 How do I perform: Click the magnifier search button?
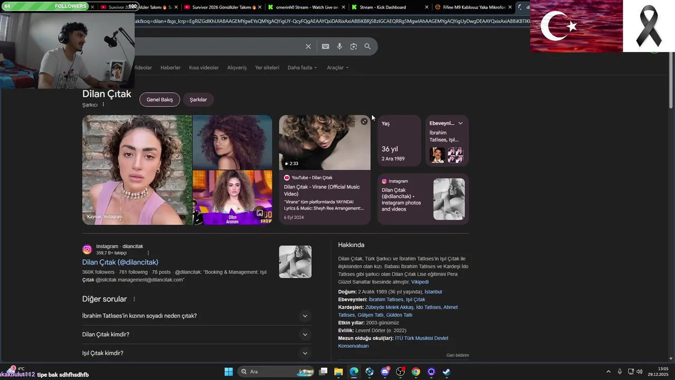(x=368, y=46)
